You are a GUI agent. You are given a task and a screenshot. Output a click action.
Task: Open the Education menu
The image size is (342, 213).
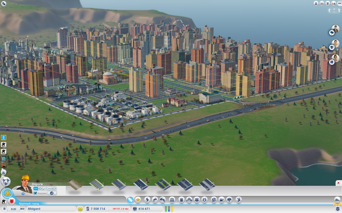(x=214, y=199)
